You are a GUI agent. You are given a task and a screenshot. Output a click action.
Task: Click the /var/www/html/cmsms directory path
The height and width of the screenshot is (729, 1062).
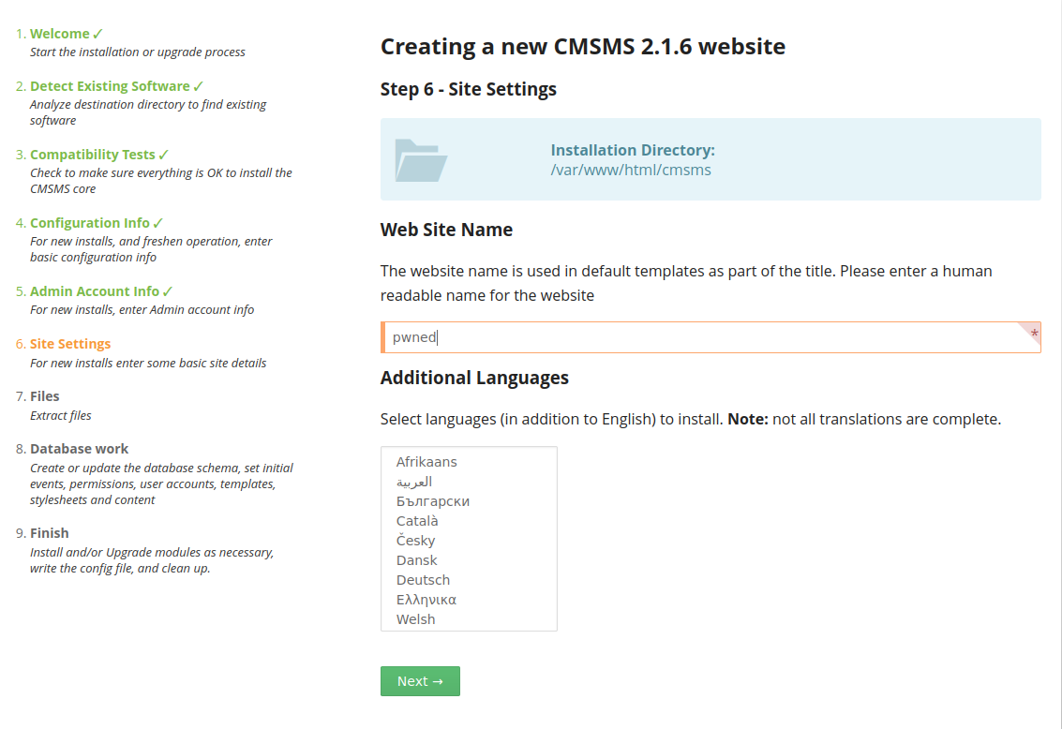coord(631,170)
